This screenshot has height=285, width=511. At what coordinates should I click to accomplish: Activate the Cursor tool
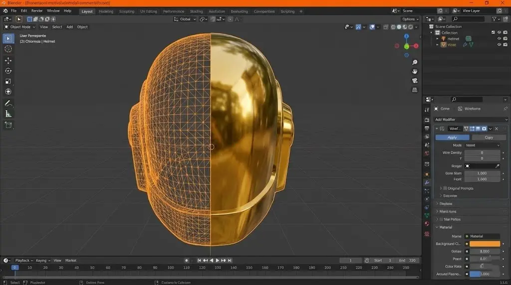[x=8, y=49]
